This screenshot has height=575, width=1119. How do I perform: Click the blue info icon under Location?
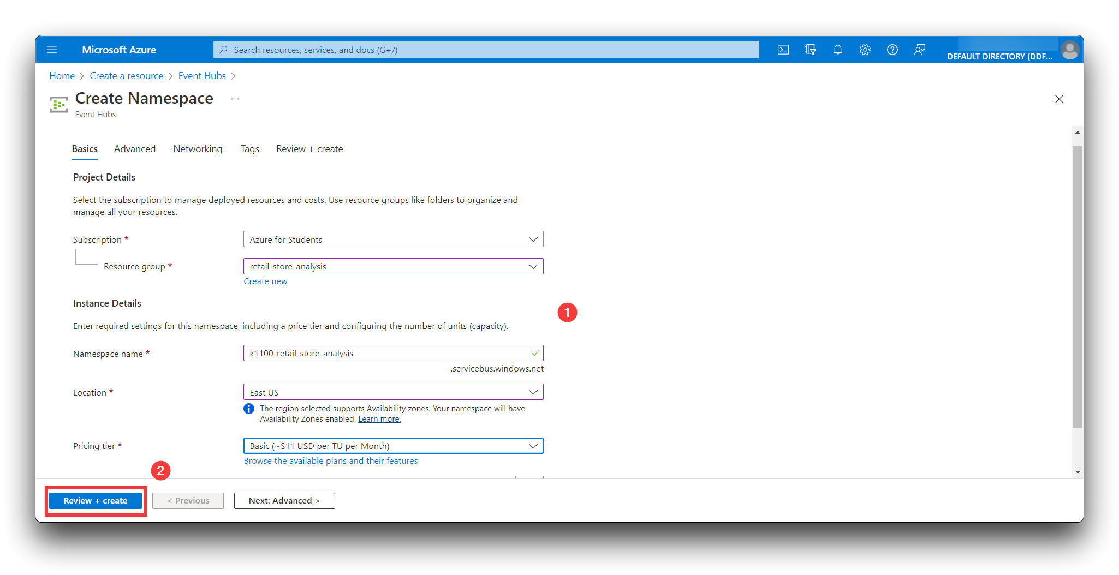249,409
